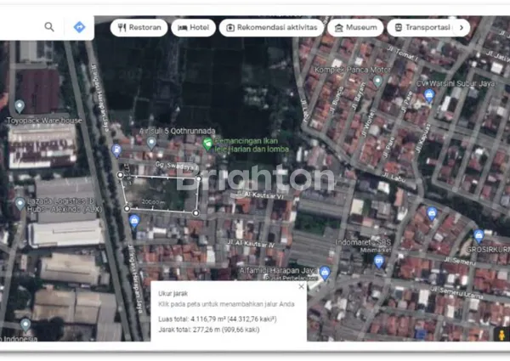Filter map by Restoran
The width and height of the screenshot is (510, 361).
point(139,27)
